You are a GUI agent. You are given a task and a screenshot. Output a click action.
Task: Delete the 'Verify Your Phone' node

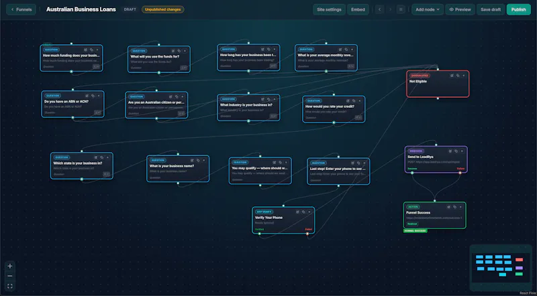click(x=309, y=212)
